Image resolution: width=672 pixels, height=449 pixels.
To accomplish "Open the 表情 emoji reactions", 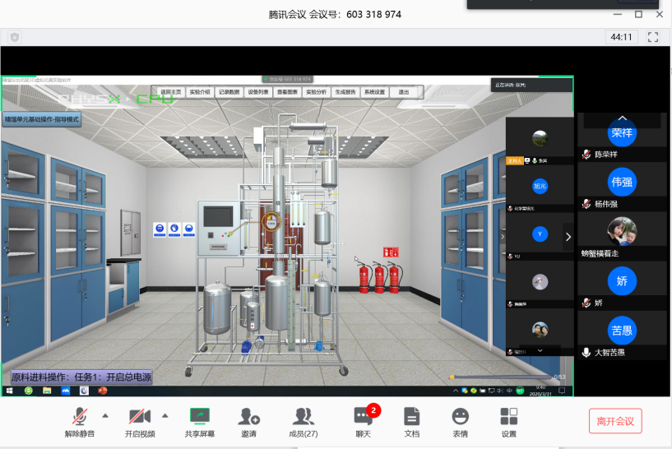I will [x=461, y=421].
